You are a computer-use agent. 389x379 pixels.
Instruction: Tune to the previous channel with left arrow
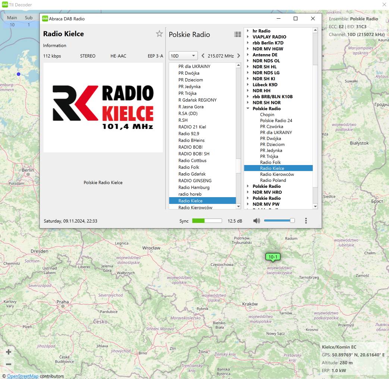(203, 56)
